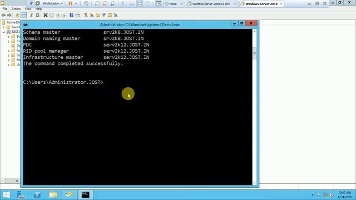Click the pause virtual machine button
Screen dimensions: 356x200
click(x=71, y=3)
